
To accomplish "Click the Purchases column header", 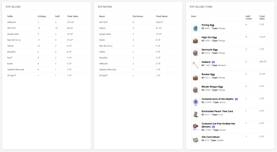I will [138, 16].
